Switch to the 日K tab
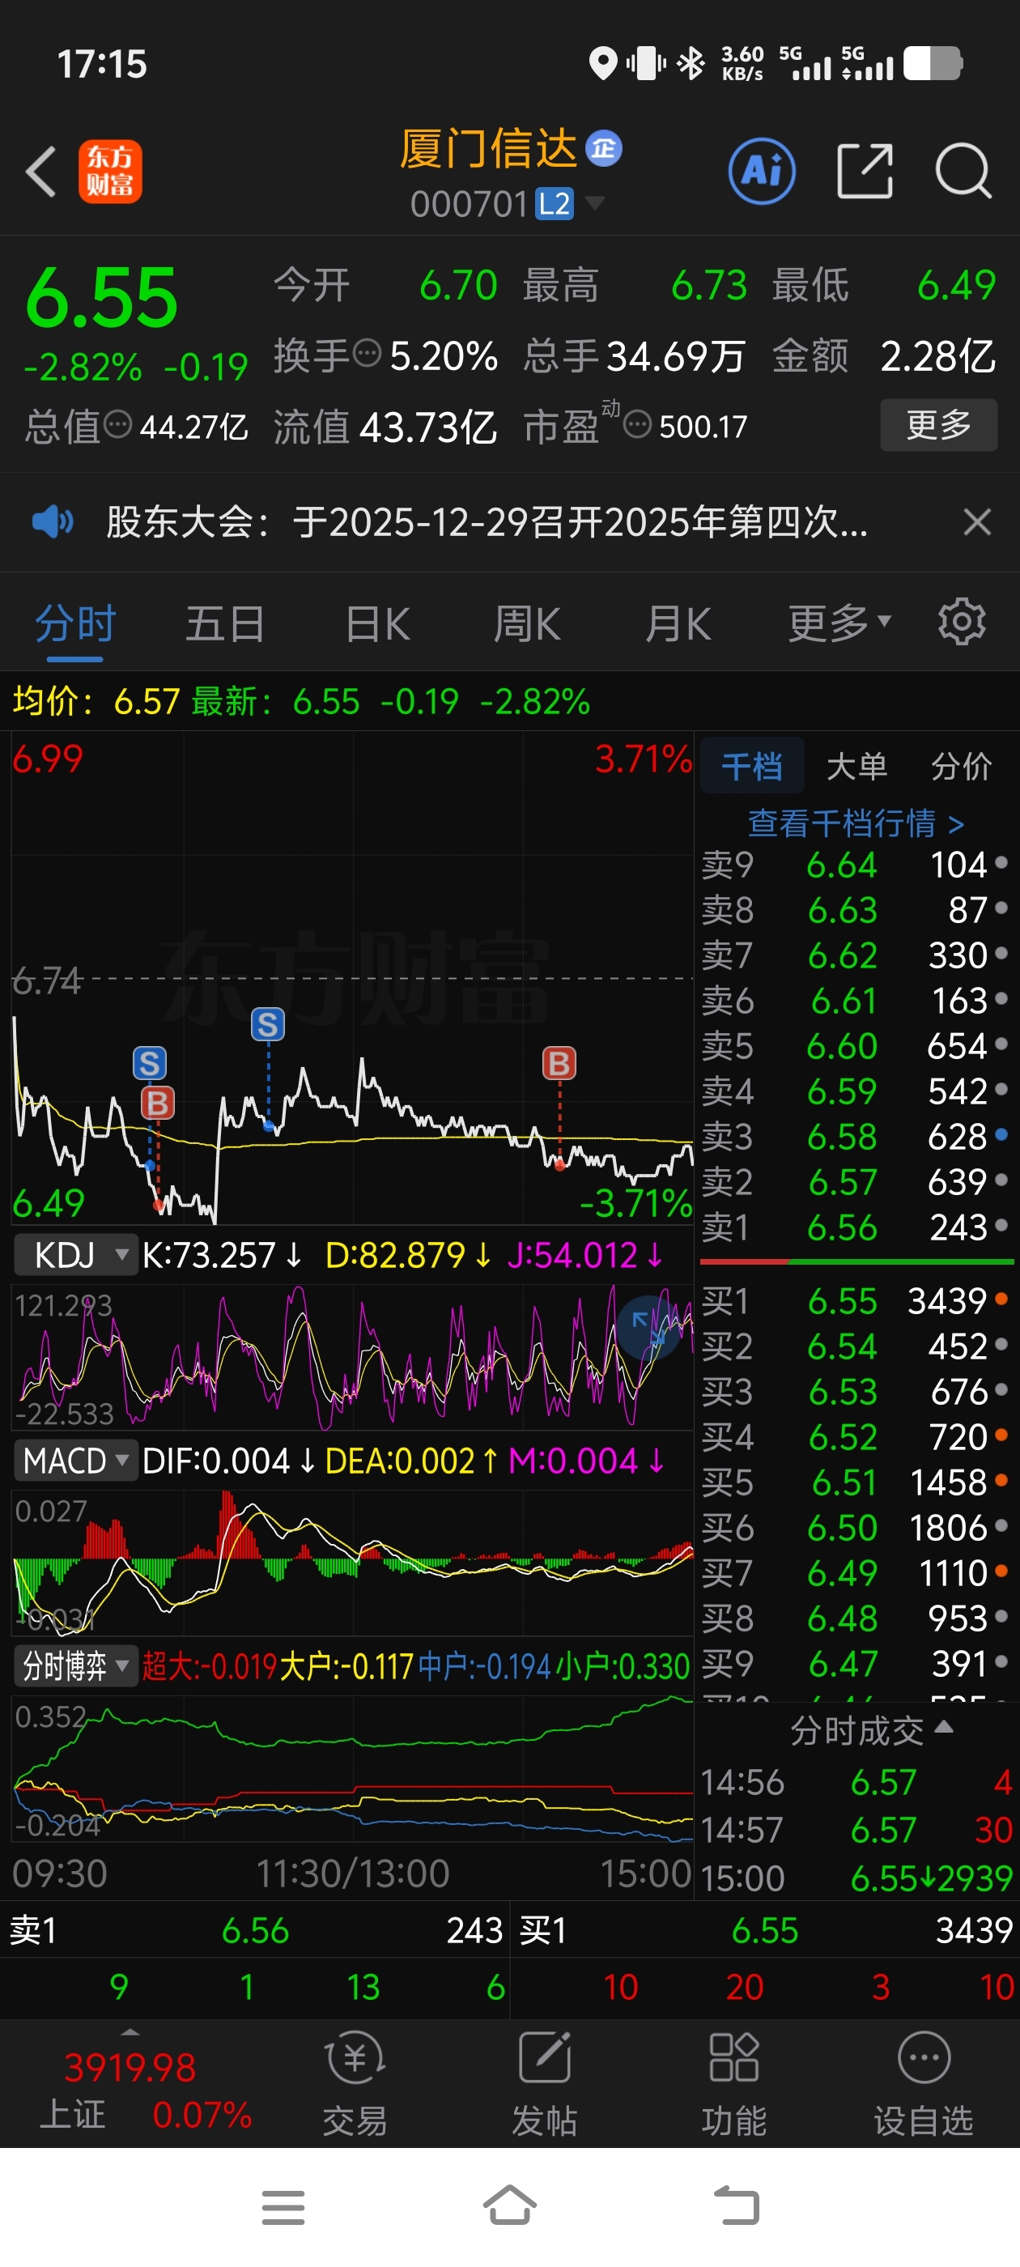 point(377,623)
